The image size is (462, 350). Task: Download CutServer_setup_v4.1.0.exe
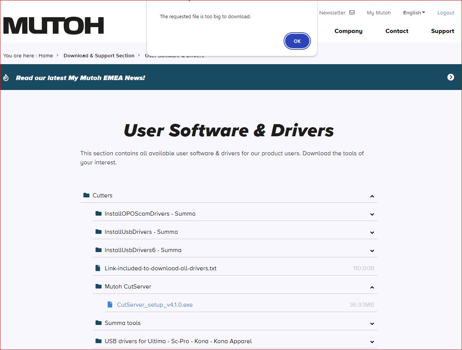click(155, 304)
